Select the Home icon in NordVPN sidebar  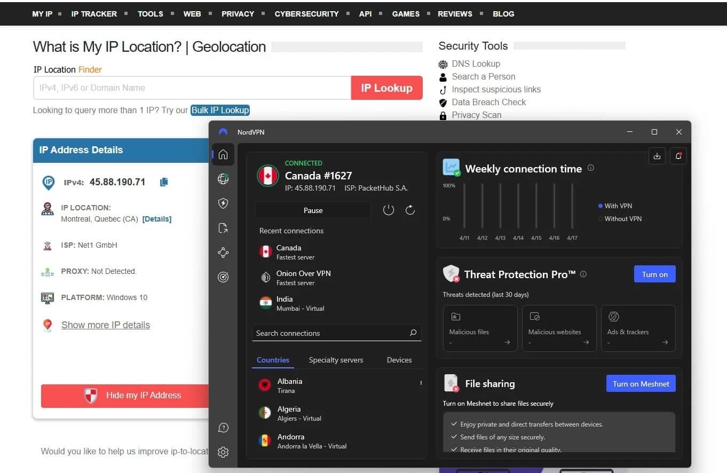pyautogui.click(x=223, y=154)
